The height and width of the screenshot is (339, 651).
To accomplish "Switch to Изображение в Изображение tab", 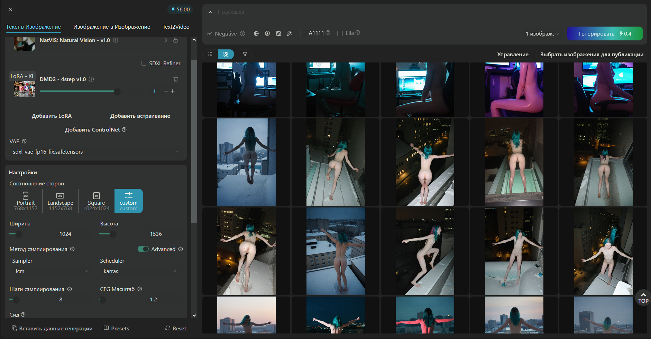I will [112, 27].
